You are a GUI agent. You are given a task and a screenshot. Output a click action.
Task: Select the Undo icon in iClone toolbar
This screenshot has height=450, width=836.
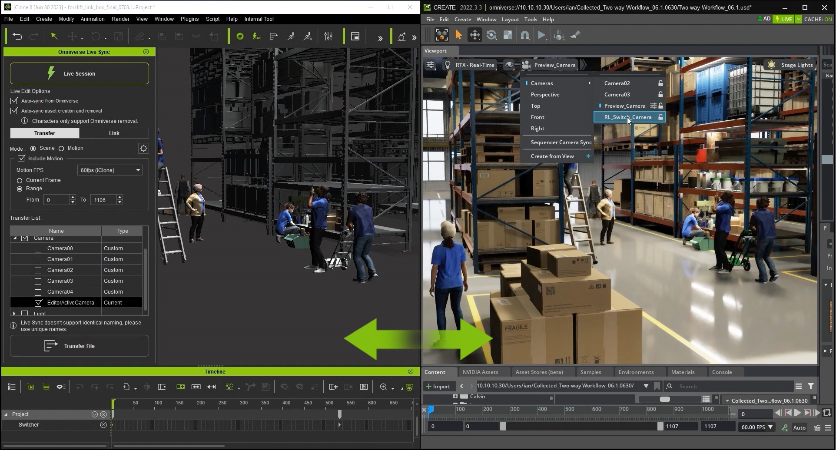click(x=17, y=36)
